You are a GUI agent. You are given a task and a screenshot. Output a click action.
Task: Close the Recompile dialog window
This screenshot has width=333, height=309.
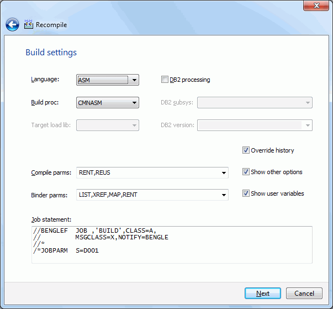pyautogui.click(x=316, y=6)
